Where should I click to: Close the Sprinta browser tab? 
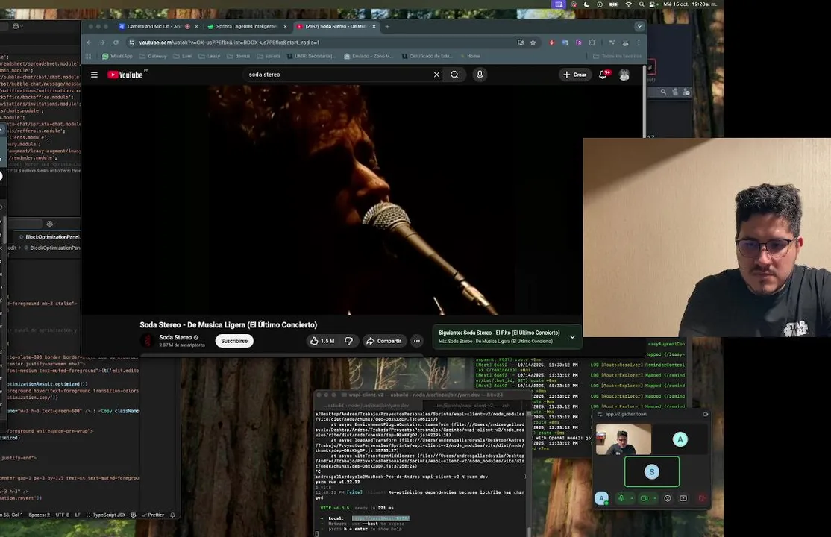tap(285, 26)
